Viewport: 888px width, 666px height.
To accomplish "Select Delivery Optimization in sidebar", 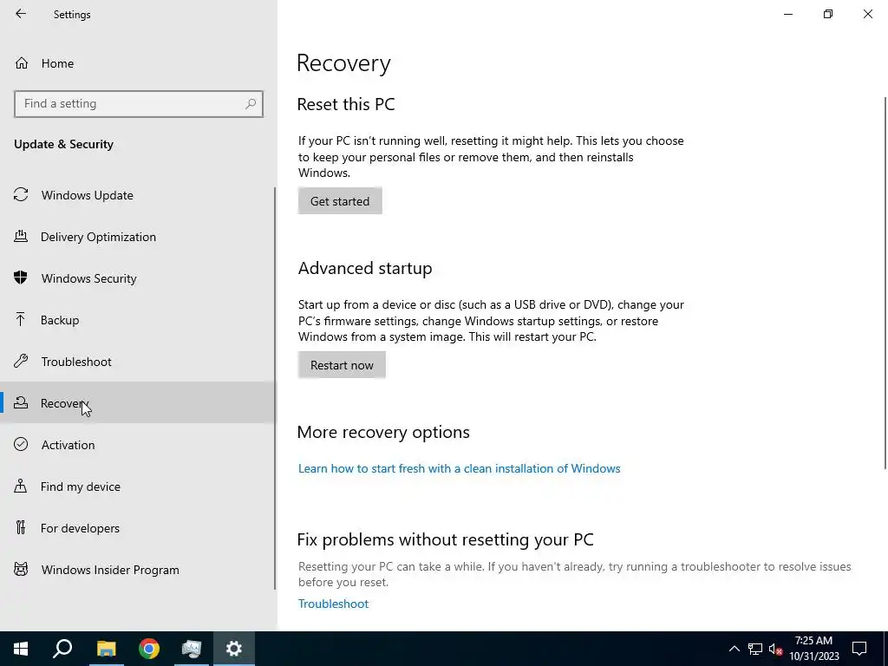I will pyautogui.click(x=137, y=237).
